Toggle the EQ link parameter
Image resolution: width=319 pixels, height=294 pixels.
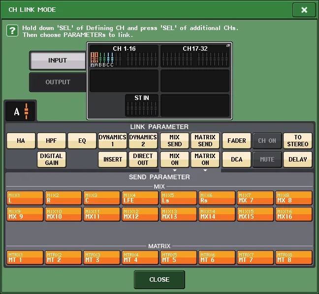tap(82, 141)
